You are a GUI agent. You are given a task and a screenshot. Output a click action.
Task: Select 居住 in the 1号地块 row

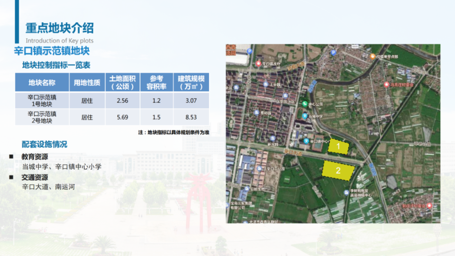tap(87, 101)
